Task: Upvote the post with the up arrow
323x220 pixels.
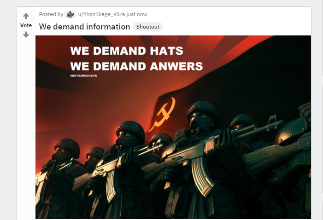Action: coord(26,16)
